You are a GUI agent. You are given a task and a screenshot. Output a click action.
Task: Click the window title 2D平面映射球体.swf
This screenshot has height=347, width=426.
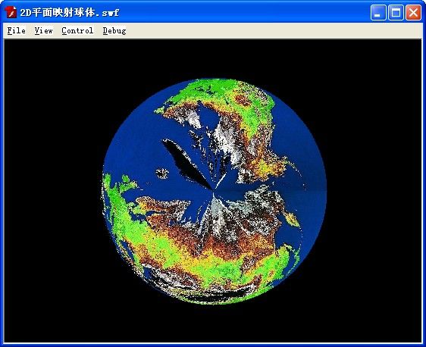coord(70,12)
